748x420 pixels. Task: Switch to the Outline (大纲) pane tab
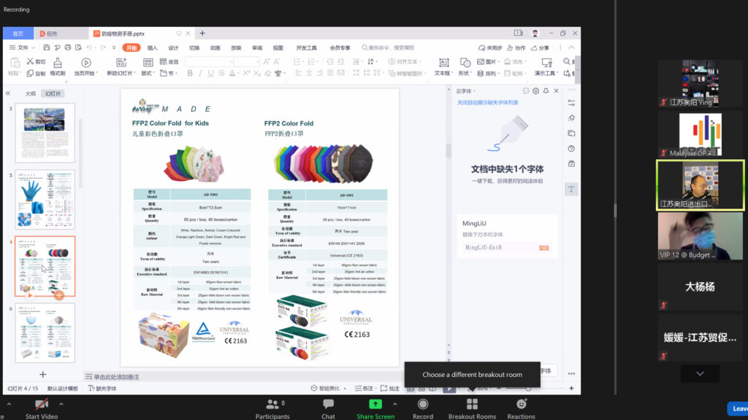tap(30, 93)
